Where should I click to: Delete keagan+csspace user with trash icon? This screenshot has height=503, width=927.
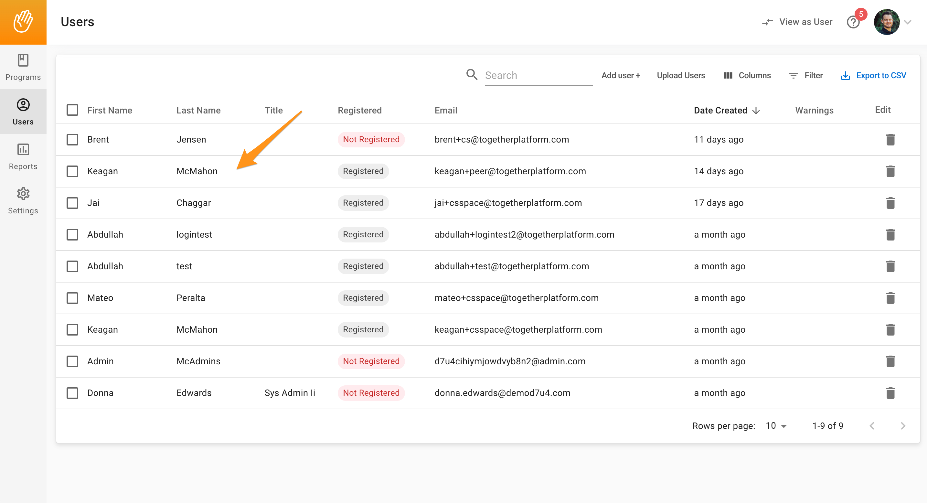pyautogui.click(x=890, y=330)
